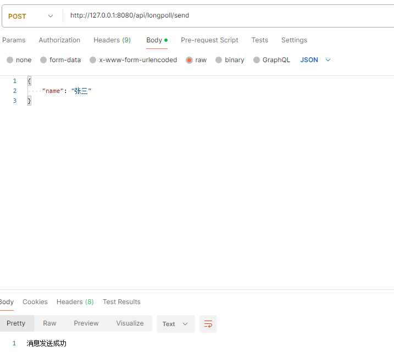The image size is (394, 358).
Task: Select the raw body option
Action: pos(196,60)
